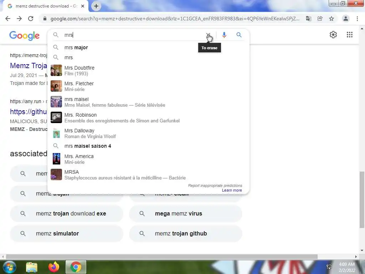Click the scroll right arrow of horizontal scrollbar
This screenshot has height=274, width=365.
tap(356, 257)
